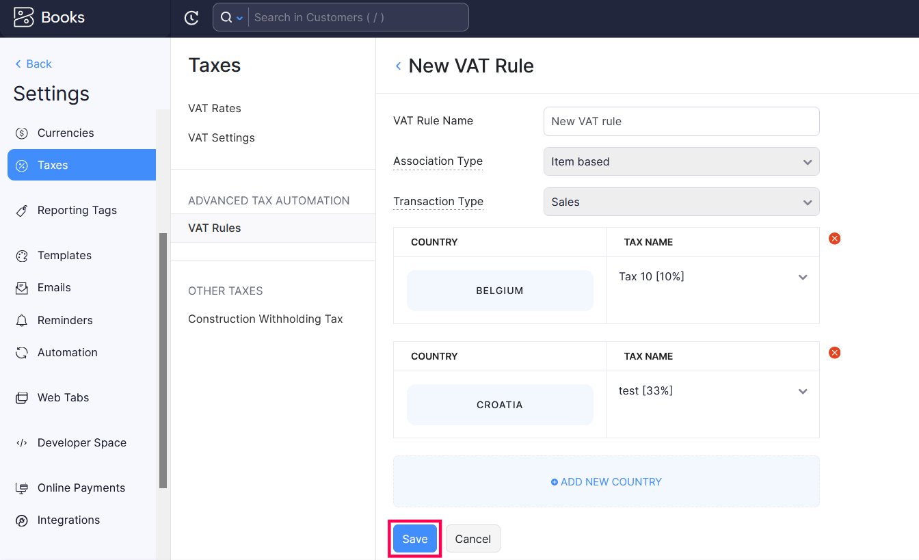Click the ADD NEW COUNTRY link
Screen dimensions: 919x560
(x=606, y=481)
